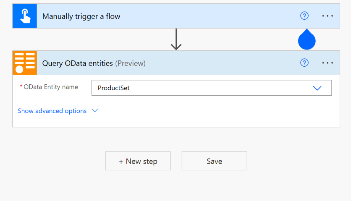This screenshot has width=351, height=201.
Task: Open the trigger card's ellipsis menu
Action: pos(327,16)
